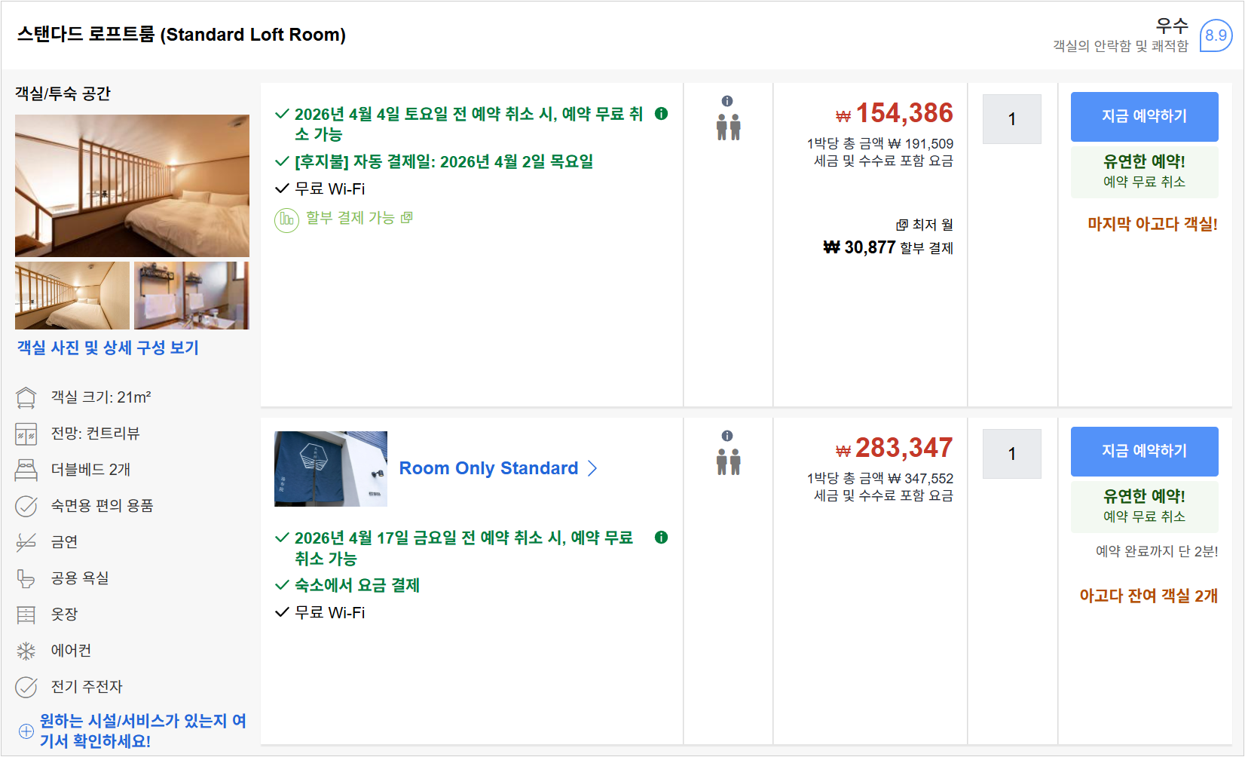Open Room Only Standard blue curtain thumbnail
This screenshot has width=1245, height=757.
click(x=331, y=469)
